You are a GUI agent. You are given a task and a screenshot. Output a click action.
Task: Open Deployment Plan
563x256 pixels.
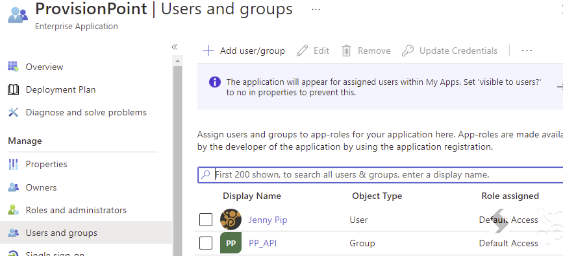60,89
